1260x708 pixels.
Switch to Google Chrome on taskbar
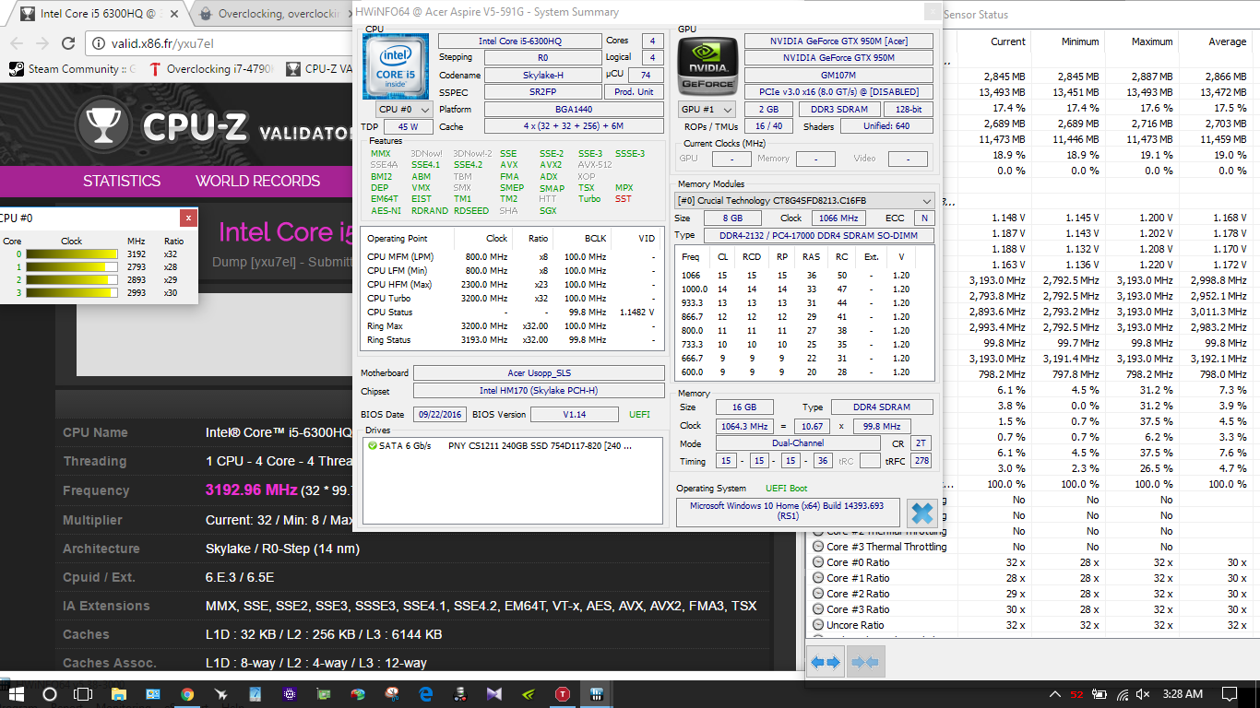coord(187,693)
